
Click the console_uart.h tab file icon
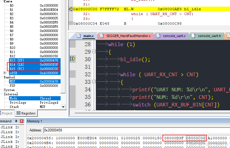click(x=193, y=36)
